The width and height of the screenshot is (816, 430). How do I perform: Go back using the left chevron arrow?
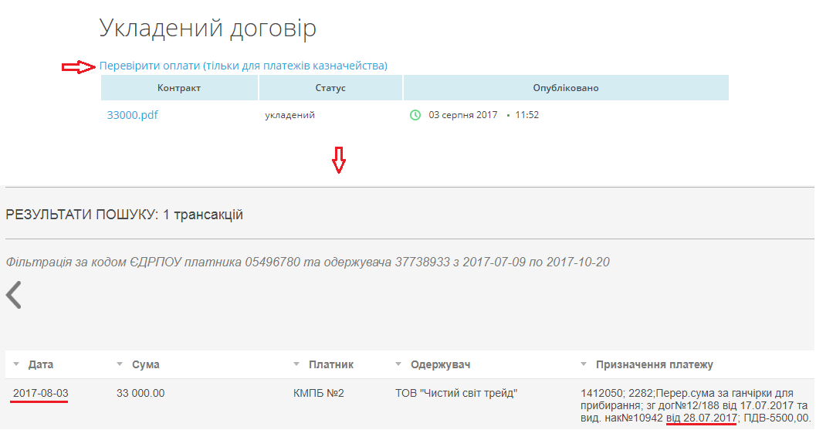point(14,295)
